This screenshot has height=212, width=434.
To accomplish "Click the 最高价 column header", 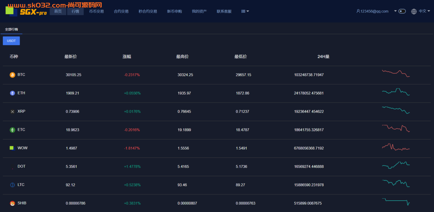I will point(182,57).
